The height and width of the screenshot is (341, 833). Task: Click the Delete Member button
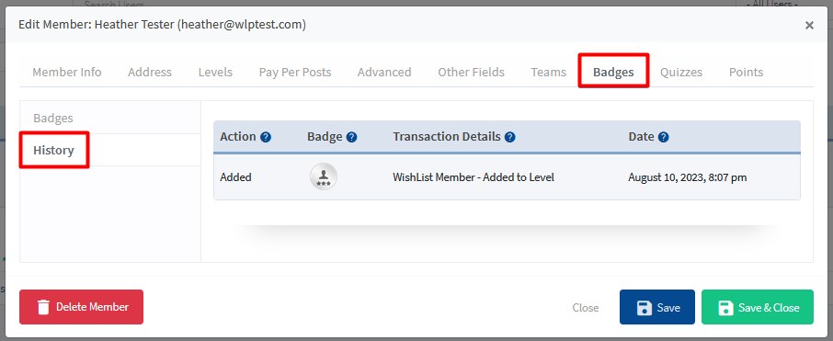coord(81,307)
